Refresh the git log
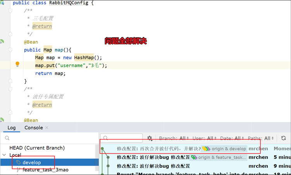The image size is (291, 175). [x=283, y=138]
